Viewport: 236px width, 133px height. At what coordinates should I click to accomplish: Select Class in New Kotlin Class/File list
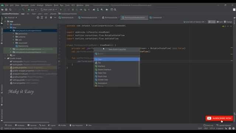[117, 59]
